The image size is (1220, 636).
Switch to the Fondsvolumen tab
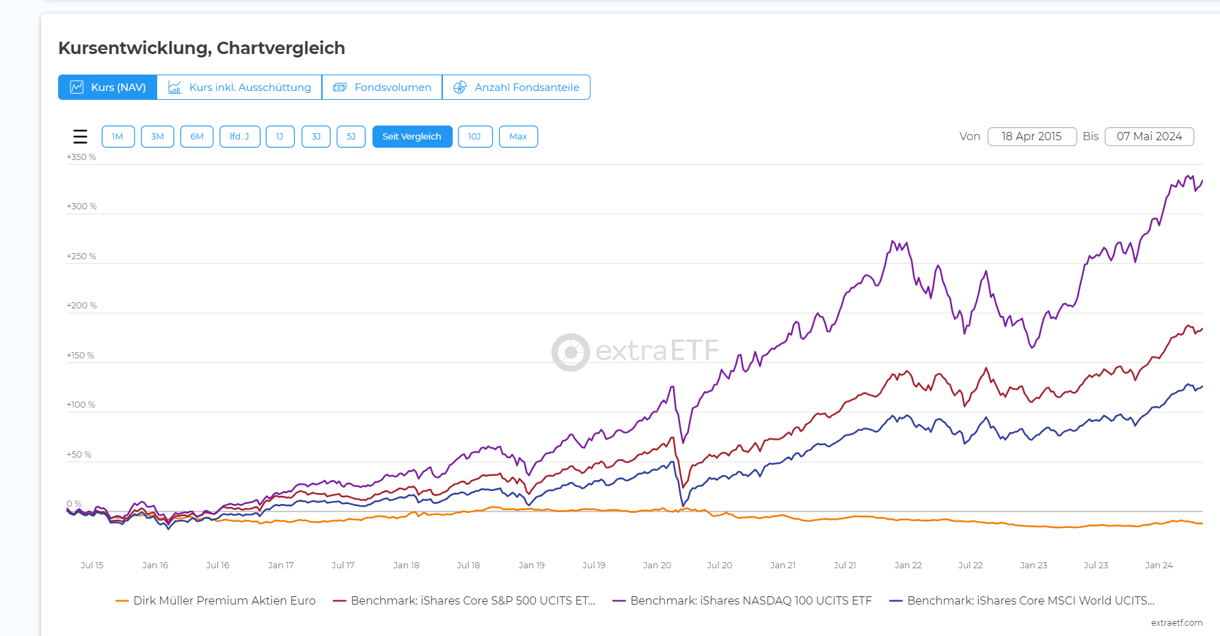382,88
